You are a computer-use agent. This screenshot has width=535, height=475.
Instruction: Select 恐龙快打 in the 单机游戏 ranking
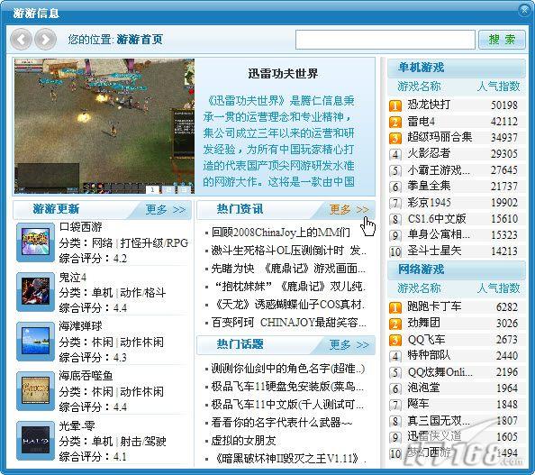(x=430, y=105)
